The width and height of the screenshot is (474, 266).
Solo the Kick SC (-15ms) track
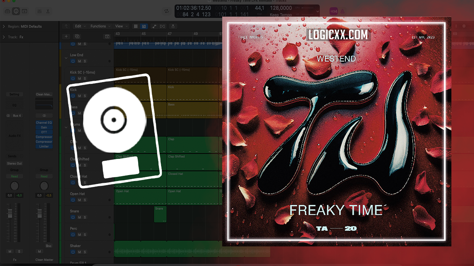[85, 79]
